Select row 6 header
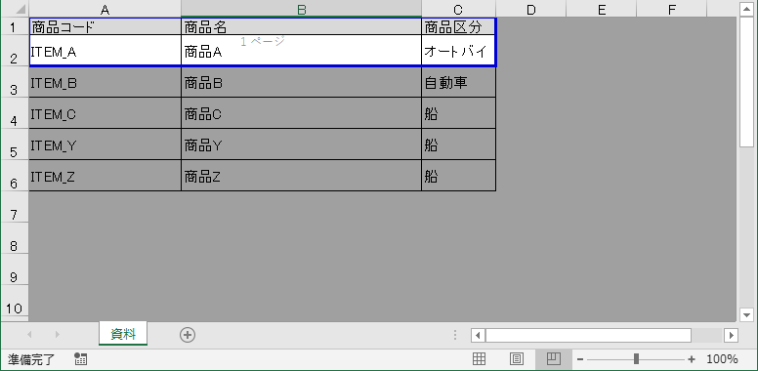This screenshot has width=758, height=371. click(x=15, y=176)
